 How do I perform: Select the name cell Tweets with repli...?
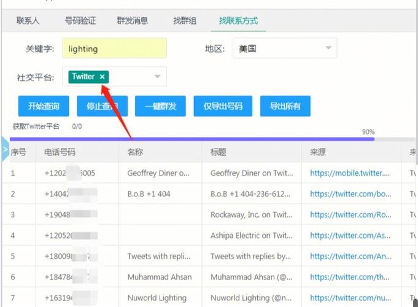click(x=159, y=256)
